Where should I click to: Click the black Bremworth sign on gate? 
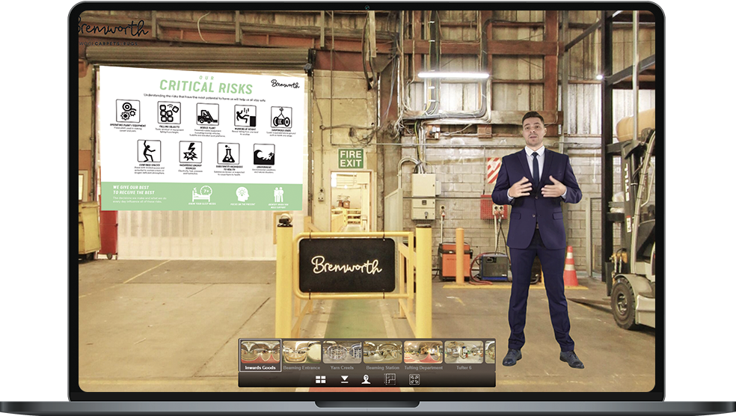click(x=347, y=266)
